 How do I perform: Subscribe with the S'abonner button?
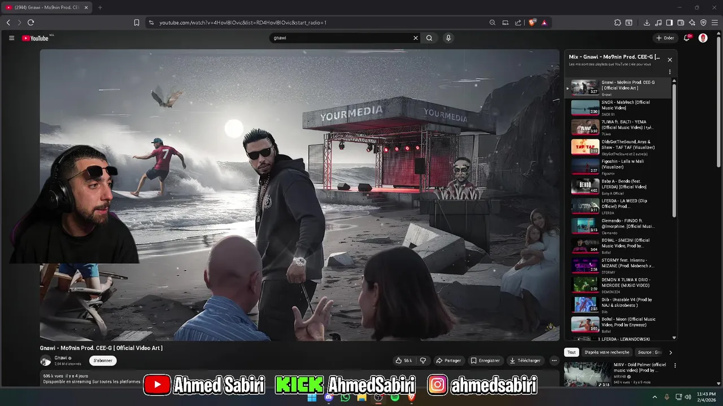coord(103,360)
